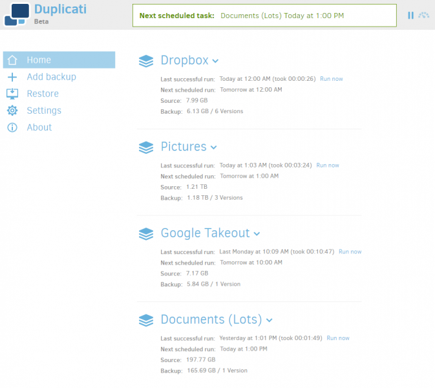435x388 pixels.
Task: Expand the Dropbox backup chevron
Action: pyautogui.click(x=215, y=61)
